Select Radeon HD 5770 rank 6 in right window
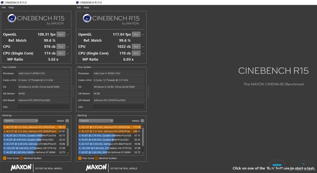The width and height of the screenshot is (317, 173). coord(110,148)
